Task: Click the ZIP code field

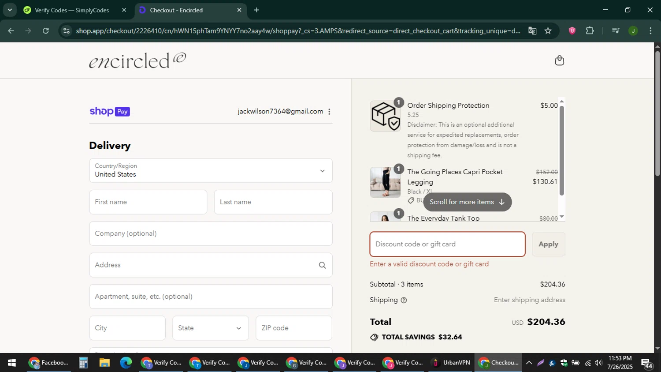Action: click(x=294, y=328)
